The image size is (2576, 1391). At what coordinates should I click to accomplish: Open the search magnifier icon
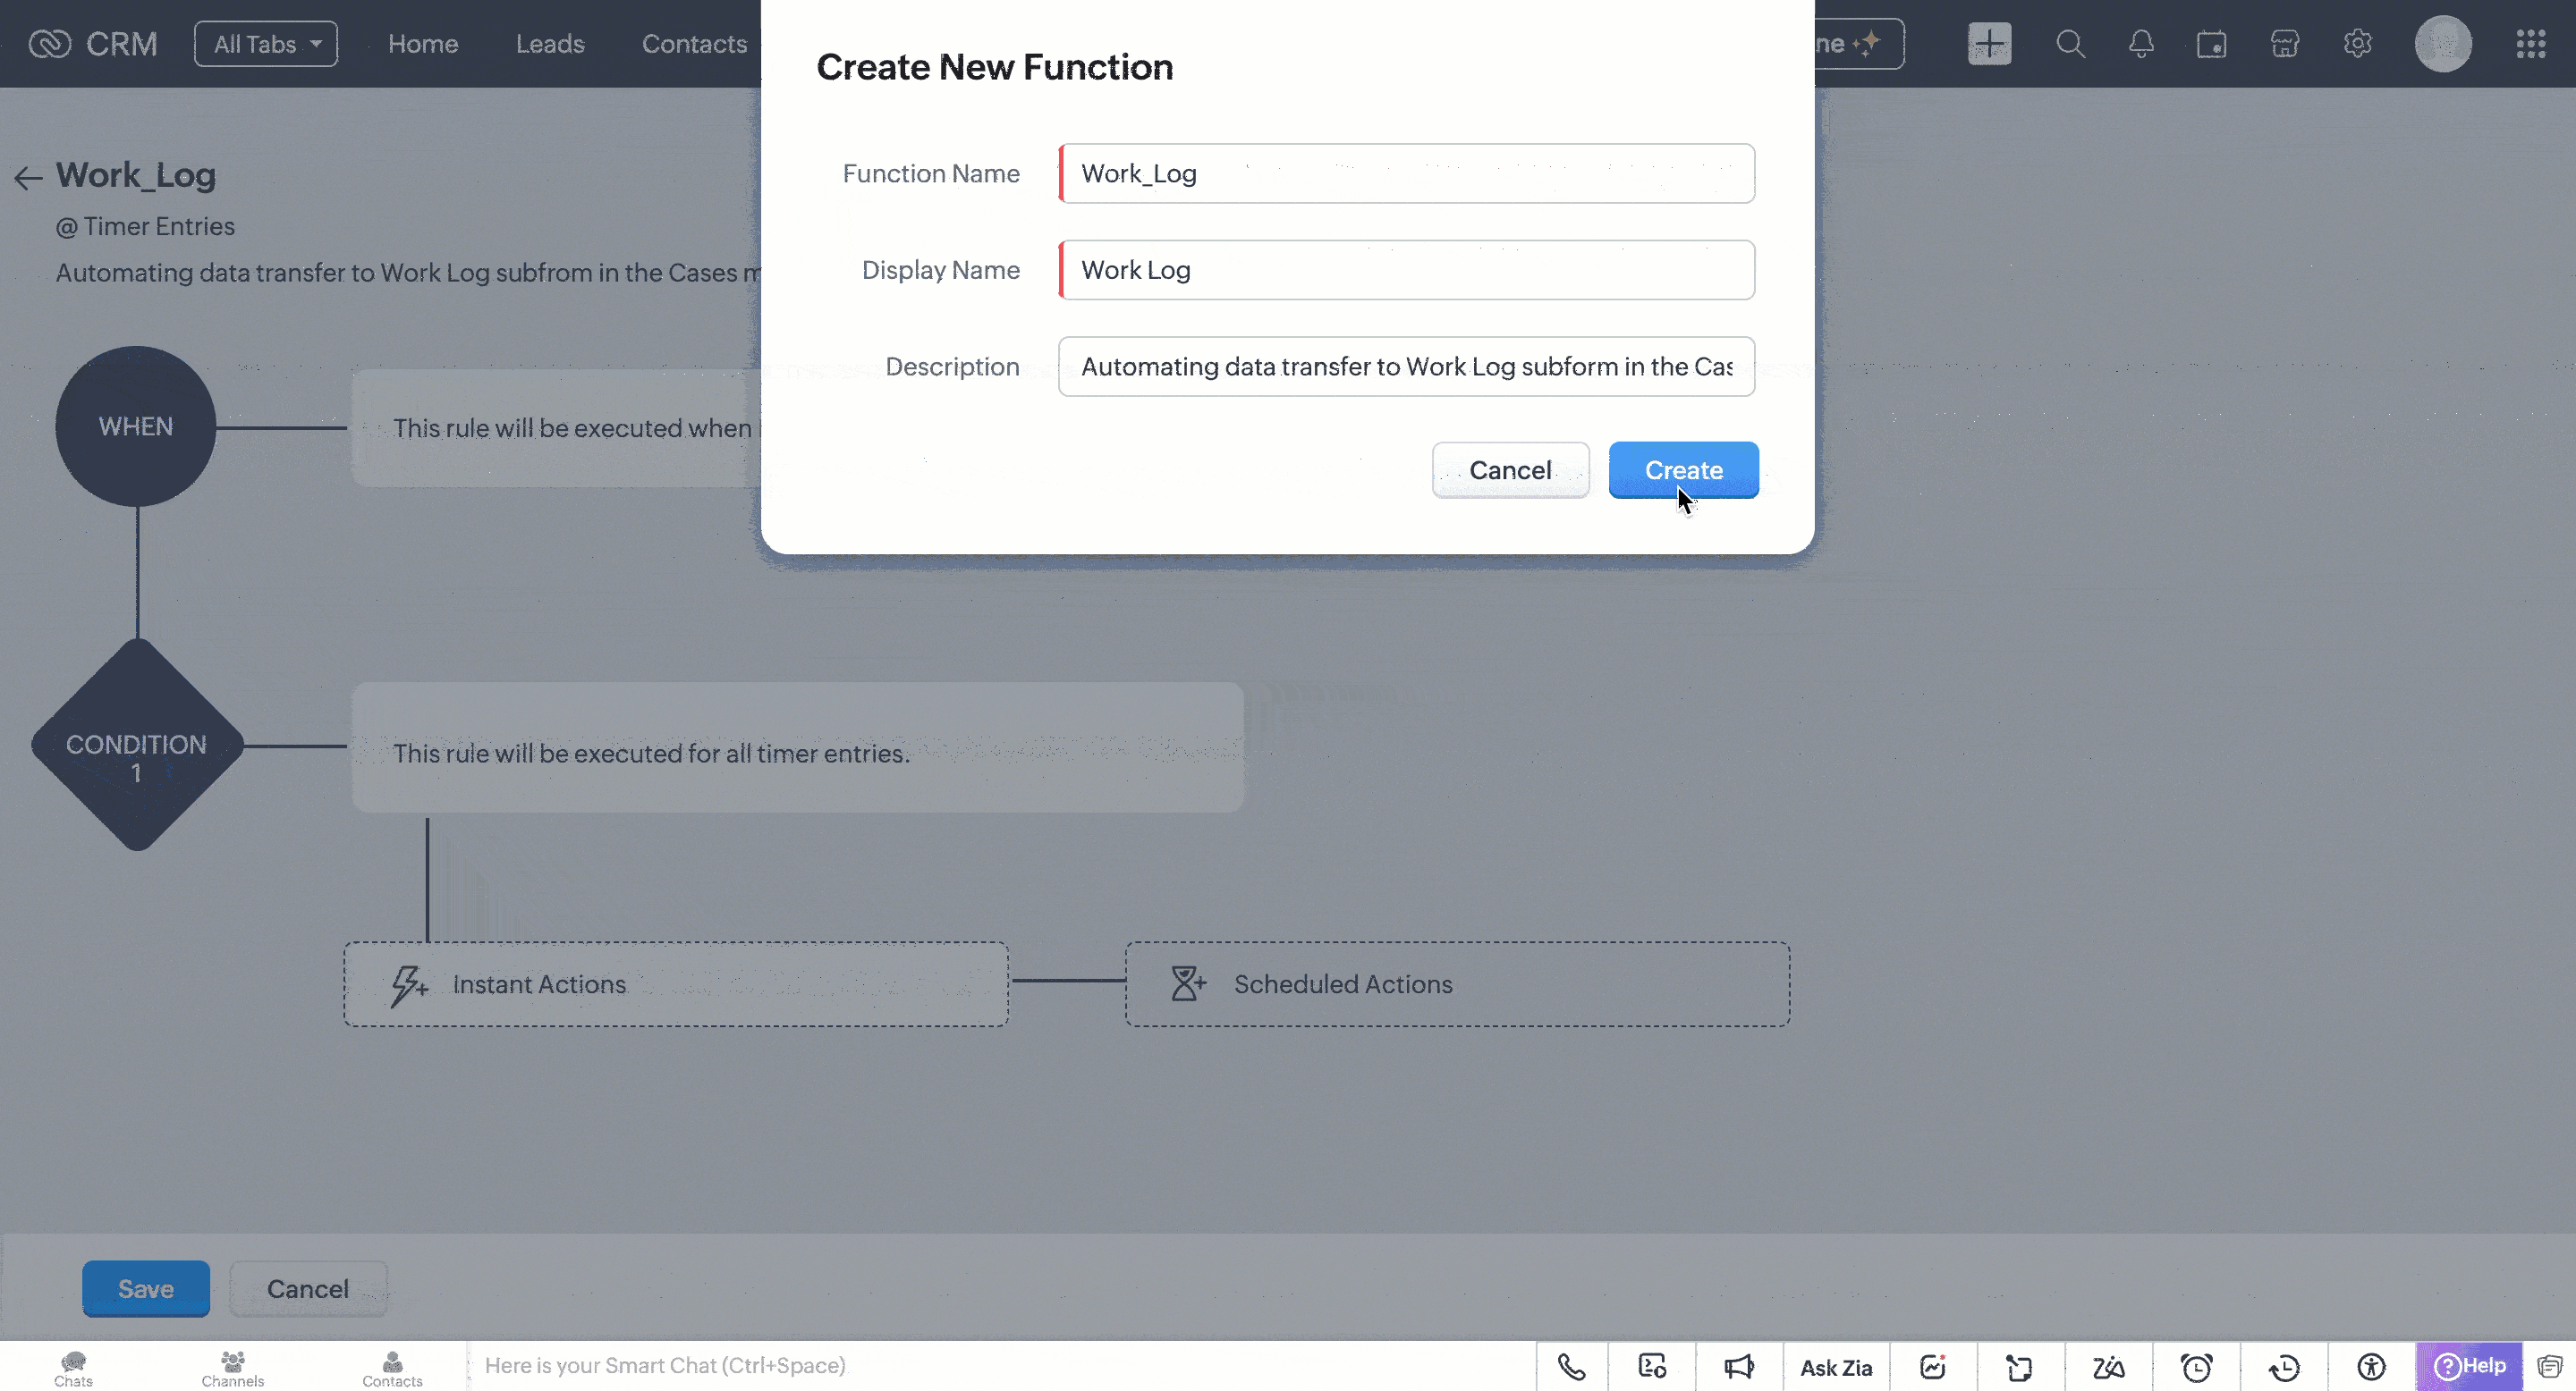tap(2069, 44)
